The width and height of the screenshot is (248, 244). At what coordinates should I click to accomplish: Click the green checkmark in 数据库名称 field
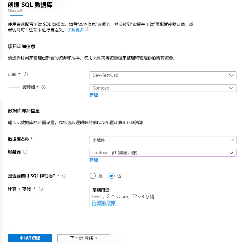[232, 140]
